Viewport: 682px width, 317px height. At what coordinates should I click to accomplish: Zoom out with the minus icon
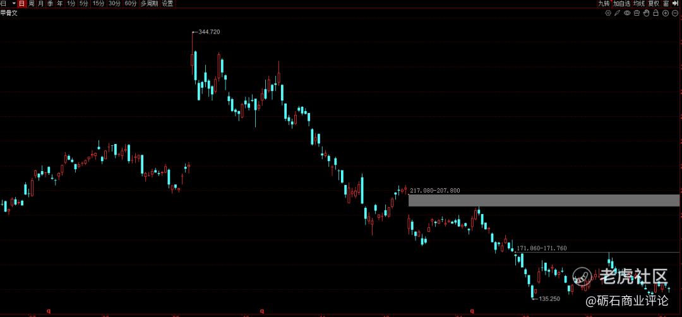tap(675, 13)
